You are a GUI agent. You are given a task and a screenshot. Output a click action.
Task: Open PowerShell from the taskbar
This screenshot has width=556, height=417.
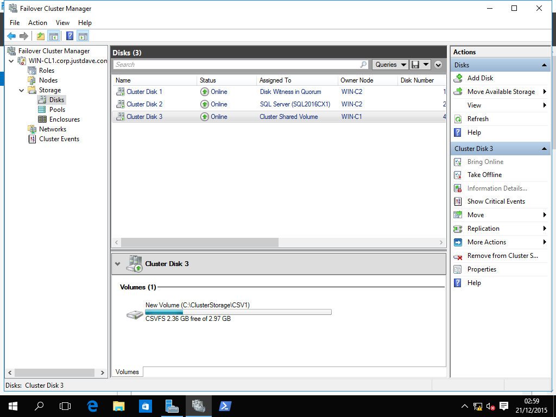(x=225, y=406)
